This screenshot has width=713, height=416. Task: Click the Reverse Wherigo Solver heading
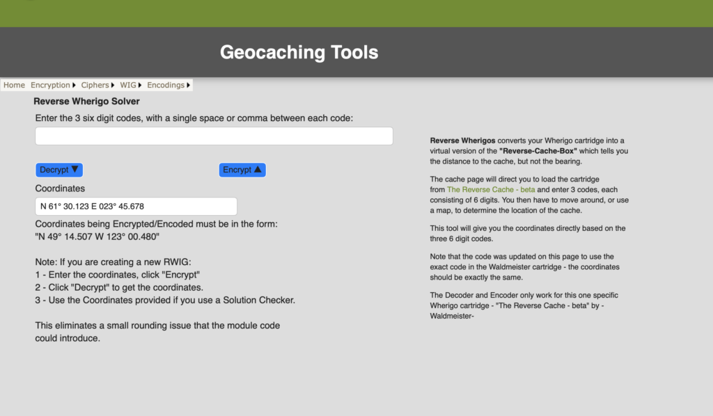[86, 102]
